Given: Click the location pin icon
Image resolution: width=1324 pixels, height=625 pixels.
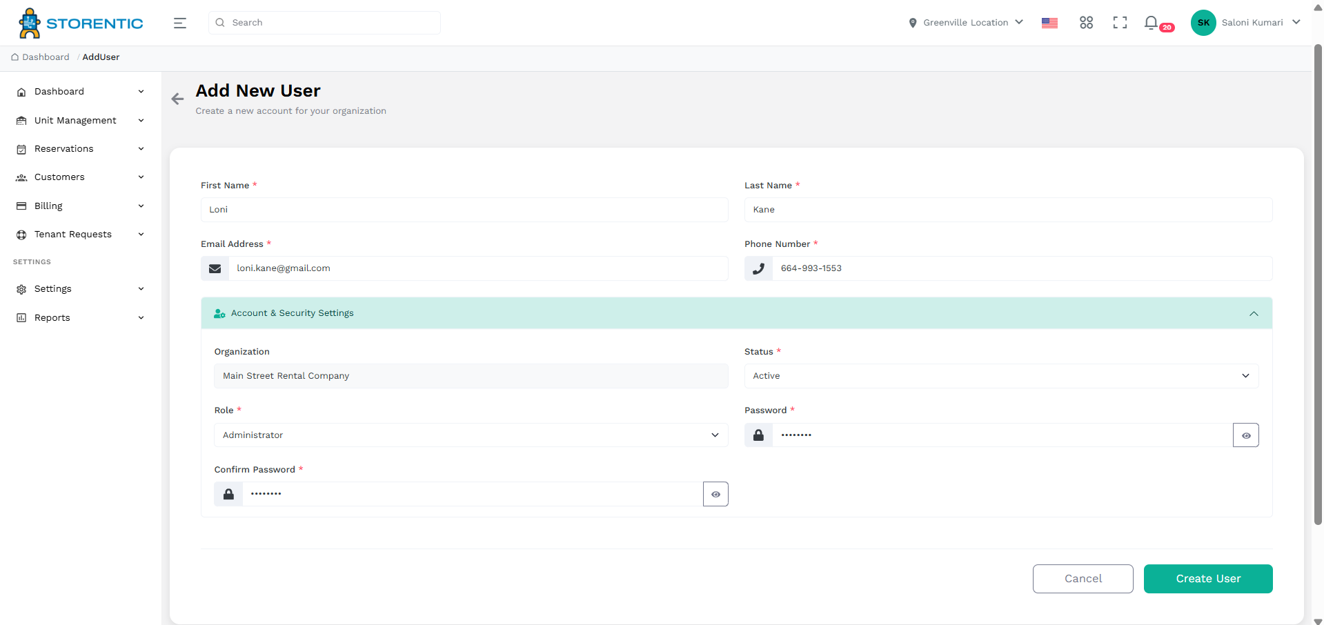Looking at the screenshot, I should click(912, 22).
